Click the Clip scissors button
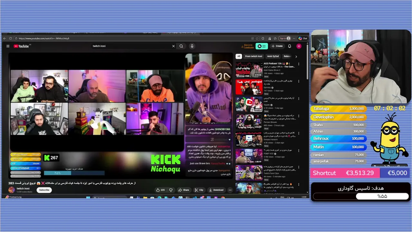This screenshot has width=412, height=232. 199,190
